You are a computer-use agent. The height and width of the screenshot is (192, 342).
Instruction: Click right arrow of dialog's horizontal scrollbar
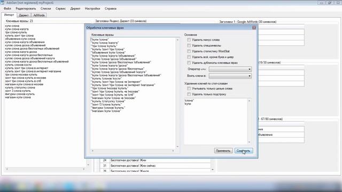click(x=173, y=150)
